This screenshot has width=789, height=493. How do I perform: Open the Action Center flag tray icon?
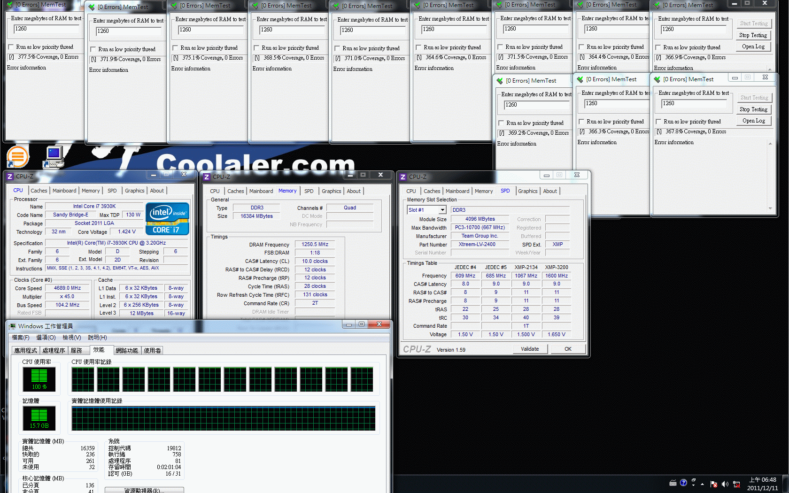tap(714, 484)
